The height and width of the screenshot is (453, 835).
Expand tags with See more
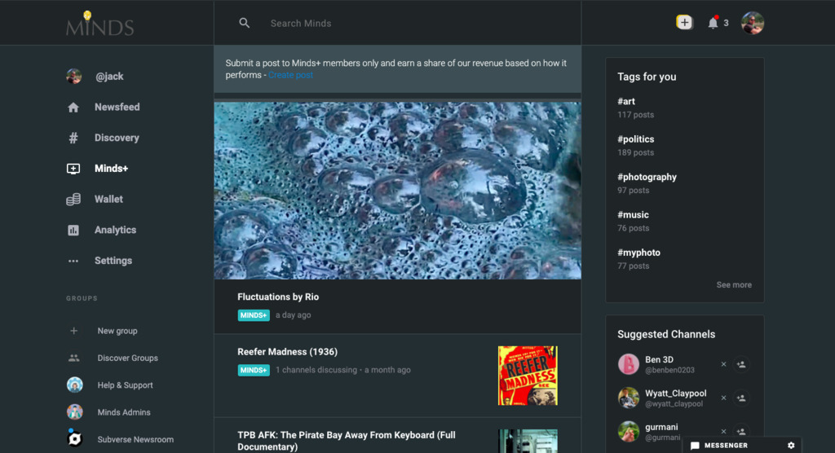(734, 285)
